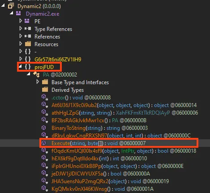Click the Derived Types folder icon
The height and width of the screenshot is (193, 210).
(45, 90)
